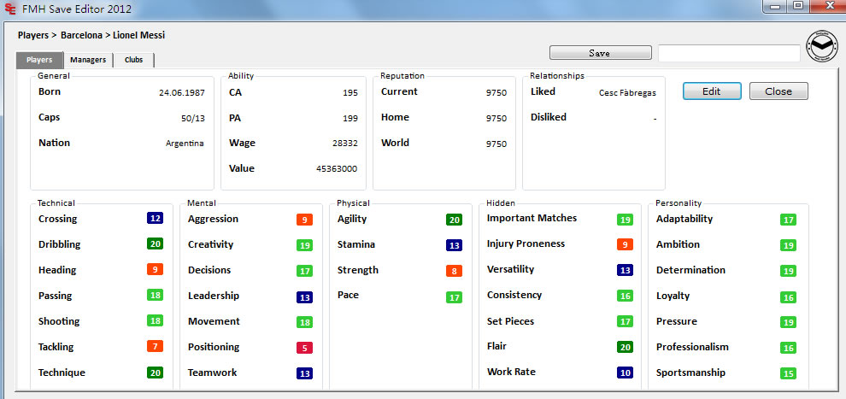Click the Strength value badge 8
Viewport: 846px width, 399px height.
pyautogui.click(x=454, y=271)
